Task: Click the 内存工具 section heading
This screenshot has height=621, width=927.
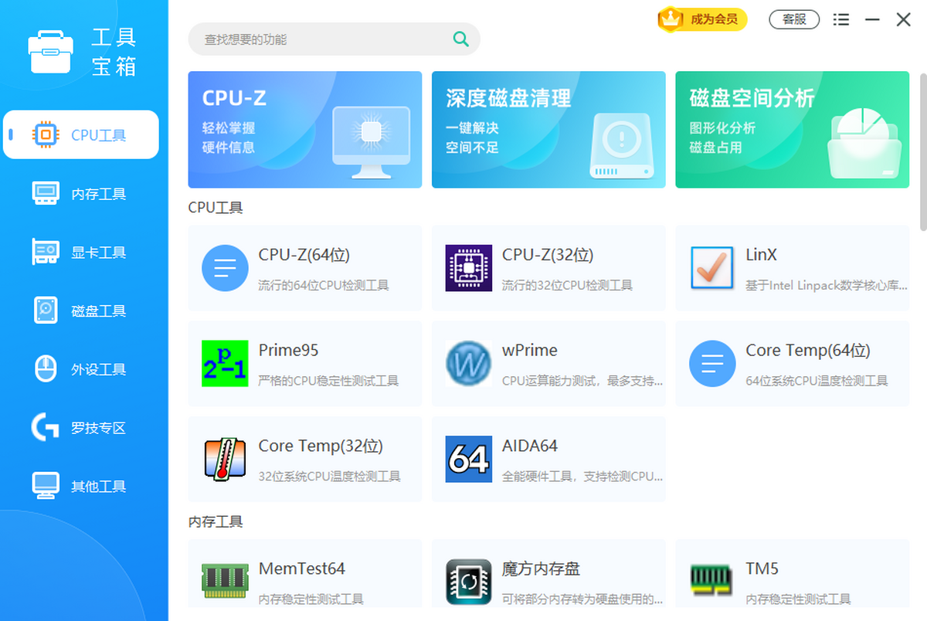Action: [x=216, y=522]
